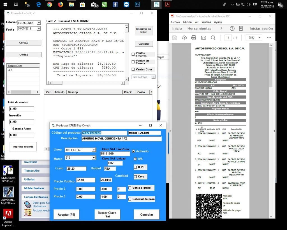Open Task View on the taskbar
Viewport: 287px width, 230px height.
[16, 4]
